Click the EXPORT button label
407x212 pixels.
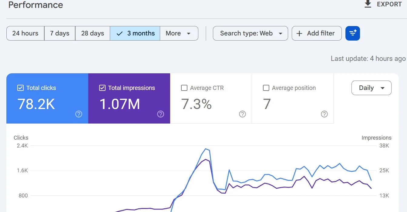pos(389,4)
